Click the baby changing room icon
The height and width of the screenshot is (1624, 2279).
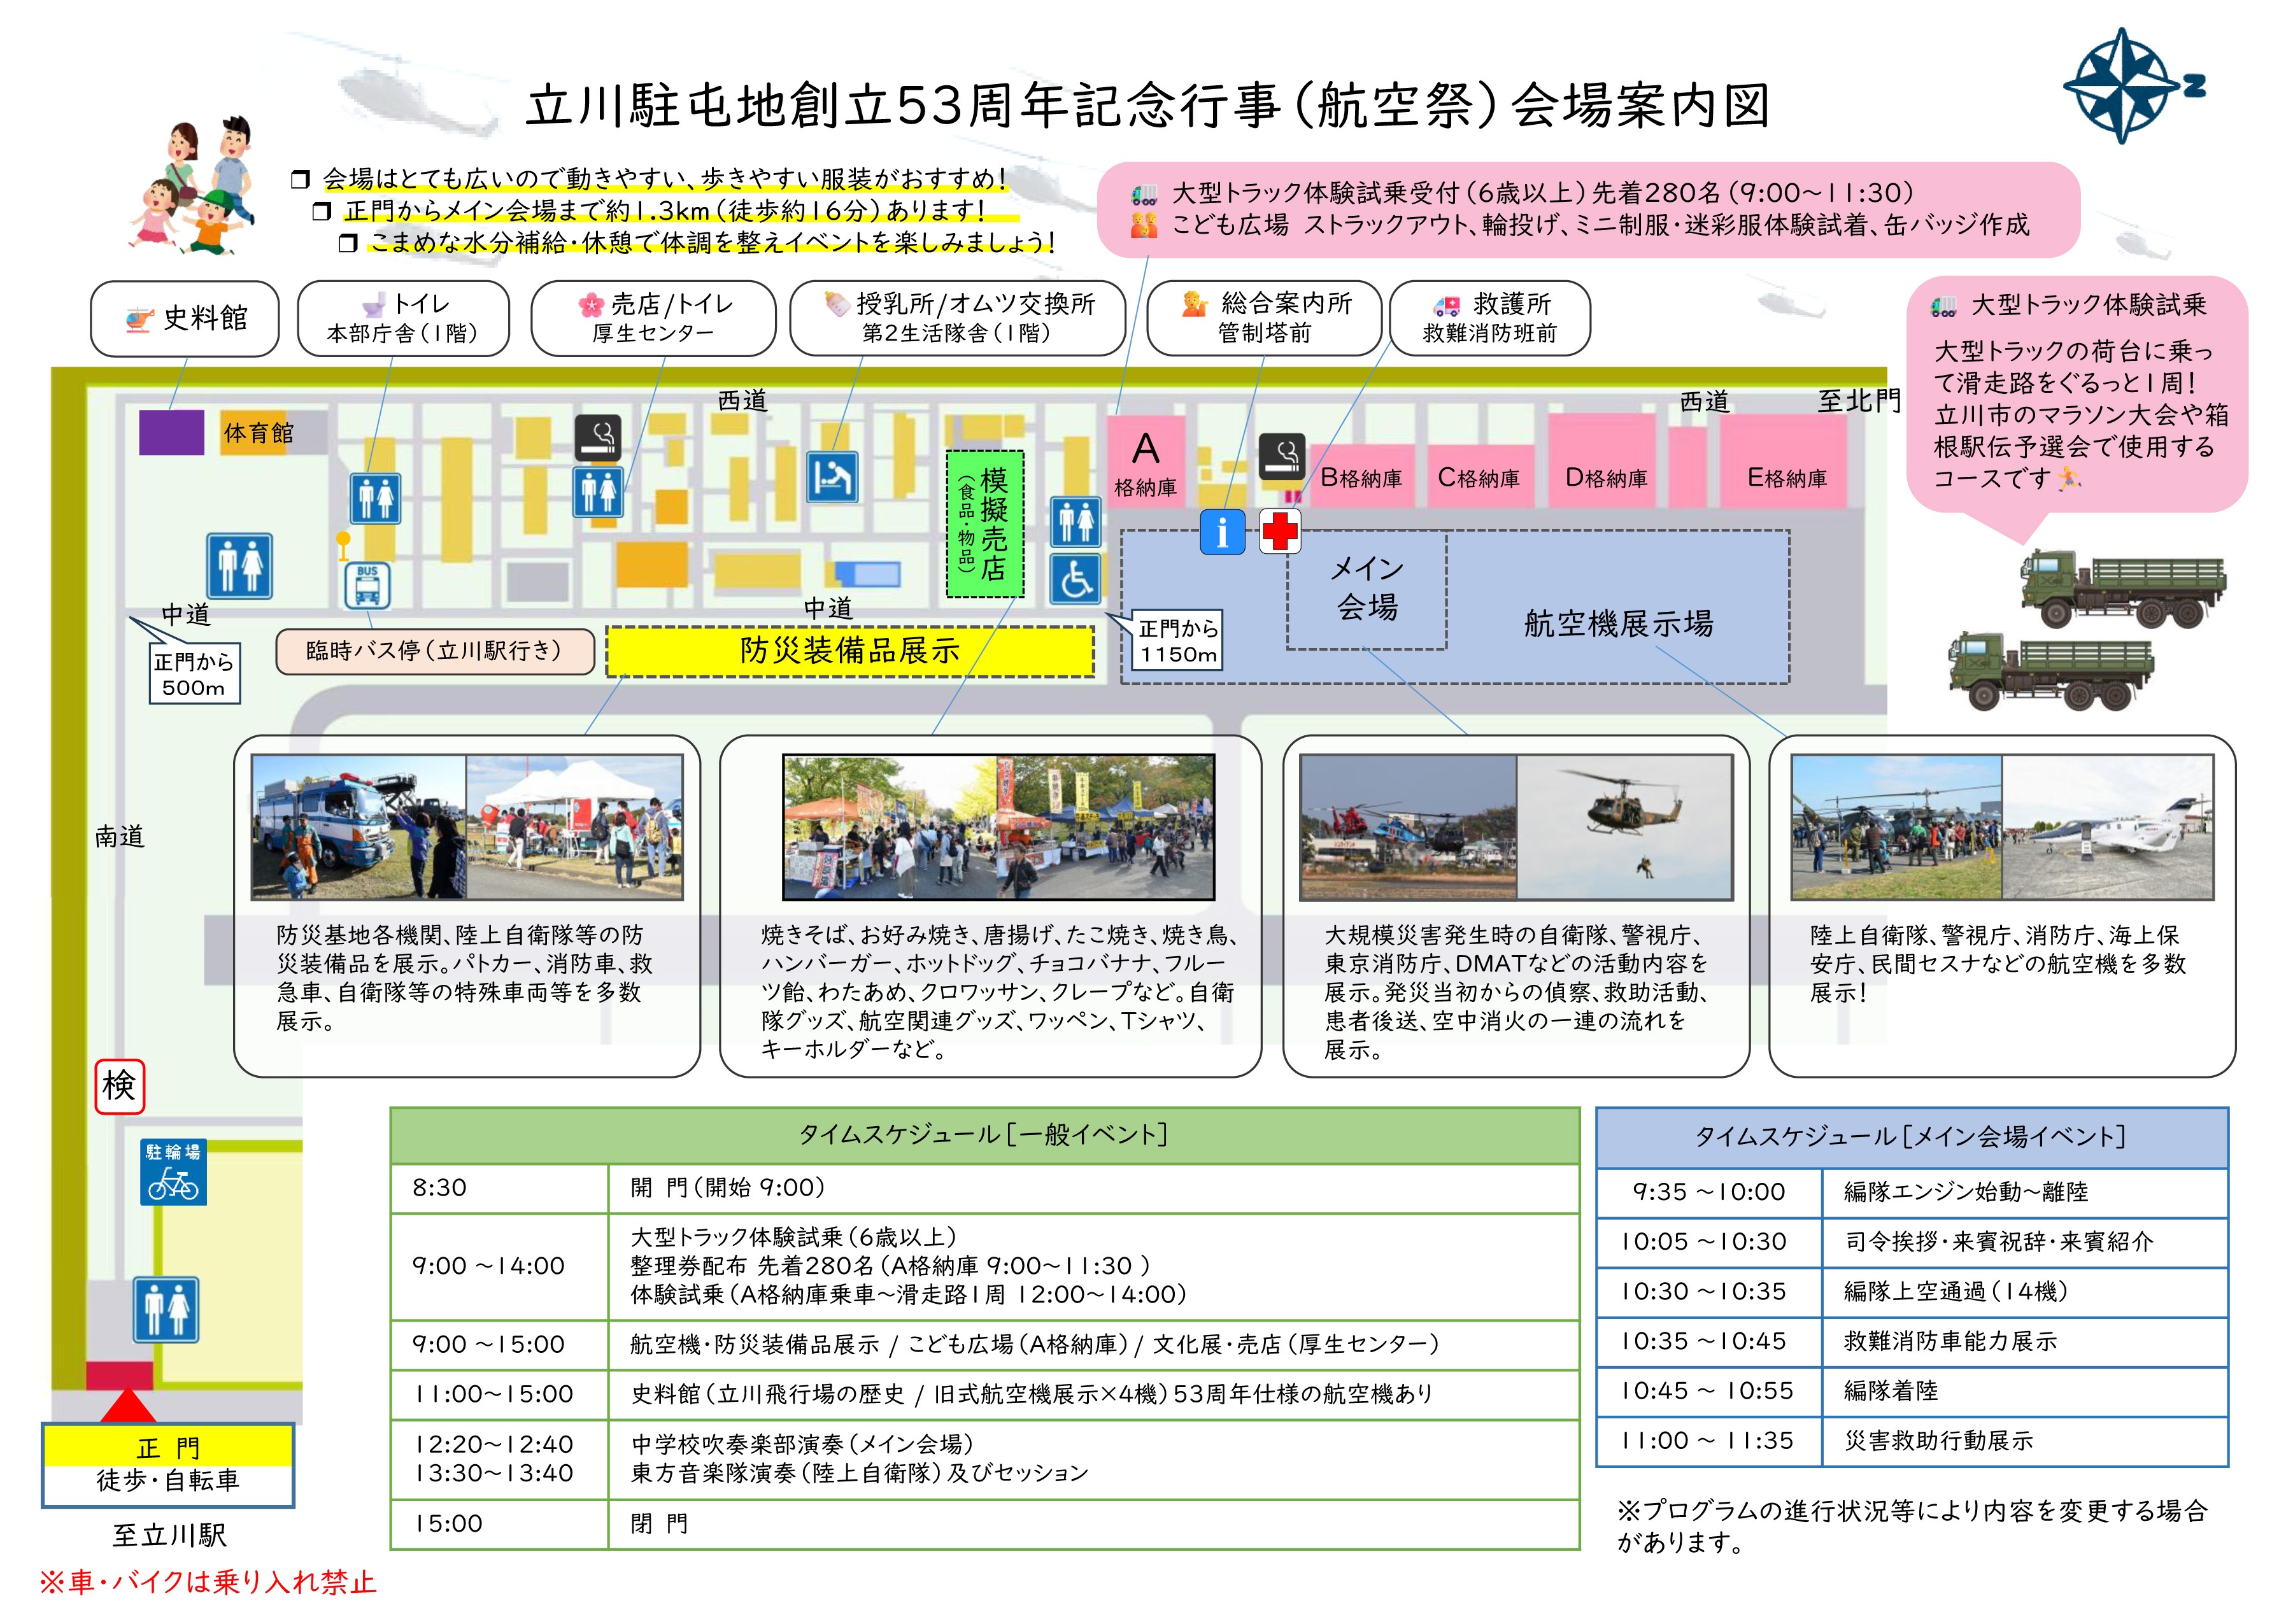click(832, 476)
